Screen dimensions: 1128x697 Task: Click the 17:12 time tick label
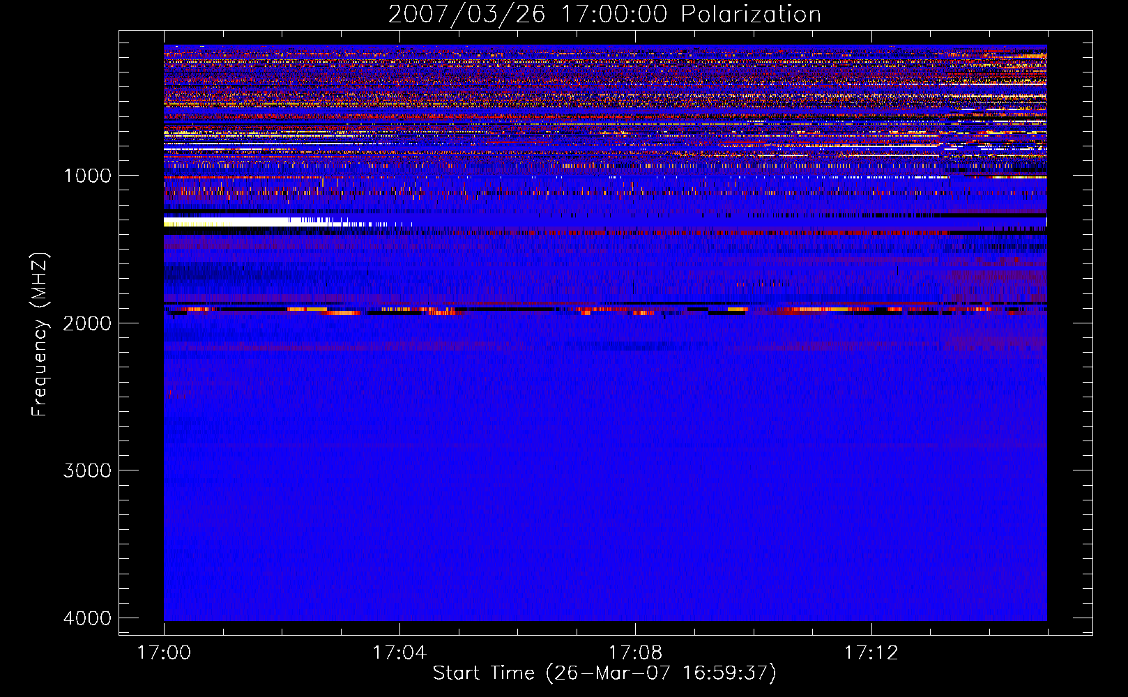[x=871, y=653]
